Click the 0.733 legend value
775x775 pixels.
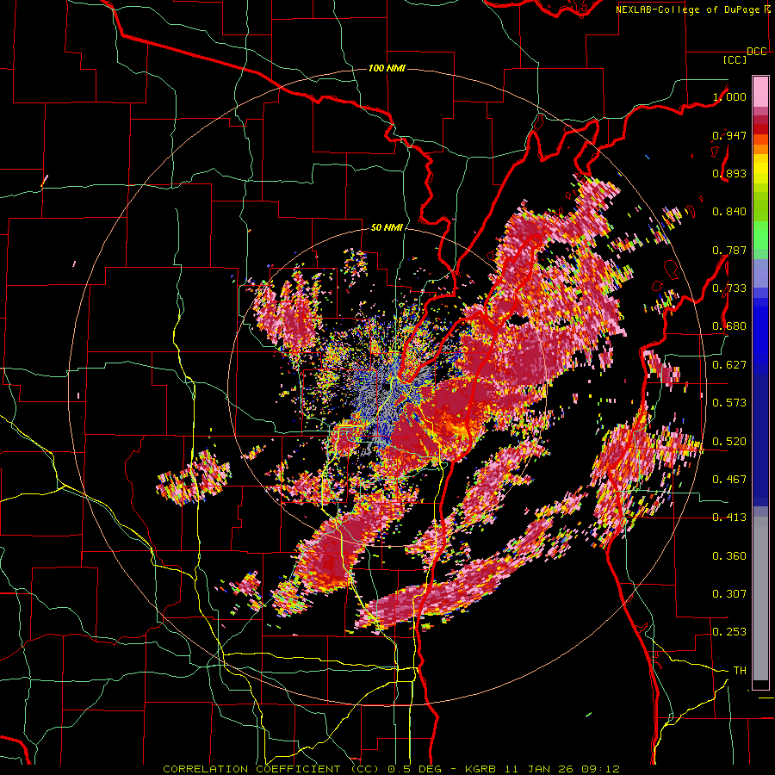point(729,288)
